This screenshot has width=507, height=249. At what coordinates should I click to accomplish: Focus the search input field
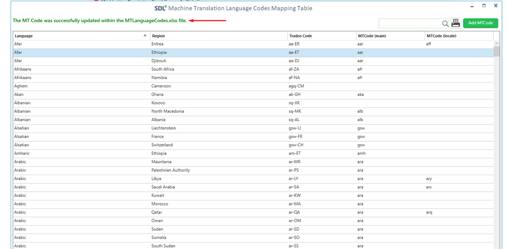click(410, 23)
